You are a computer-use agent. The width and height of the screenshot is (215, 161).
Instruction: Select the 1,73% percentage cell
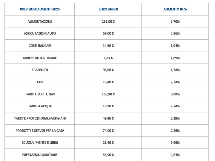pos(175,70)
